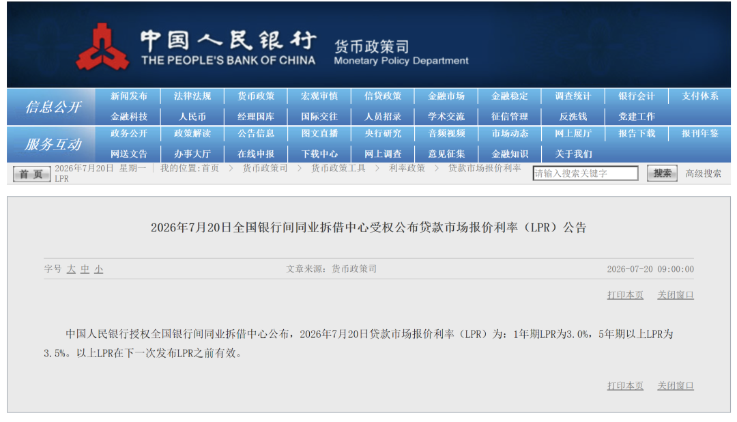This screenshot has height=422, width=737.
Task: Open 国际交往 menu item
Action: coord(319,117)
